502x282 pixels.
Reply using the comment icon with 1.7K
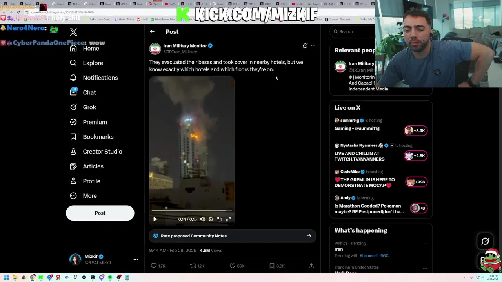154,266
